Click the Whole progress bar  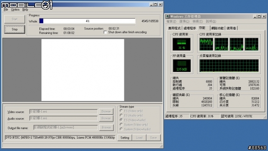[x=88, y=21]
